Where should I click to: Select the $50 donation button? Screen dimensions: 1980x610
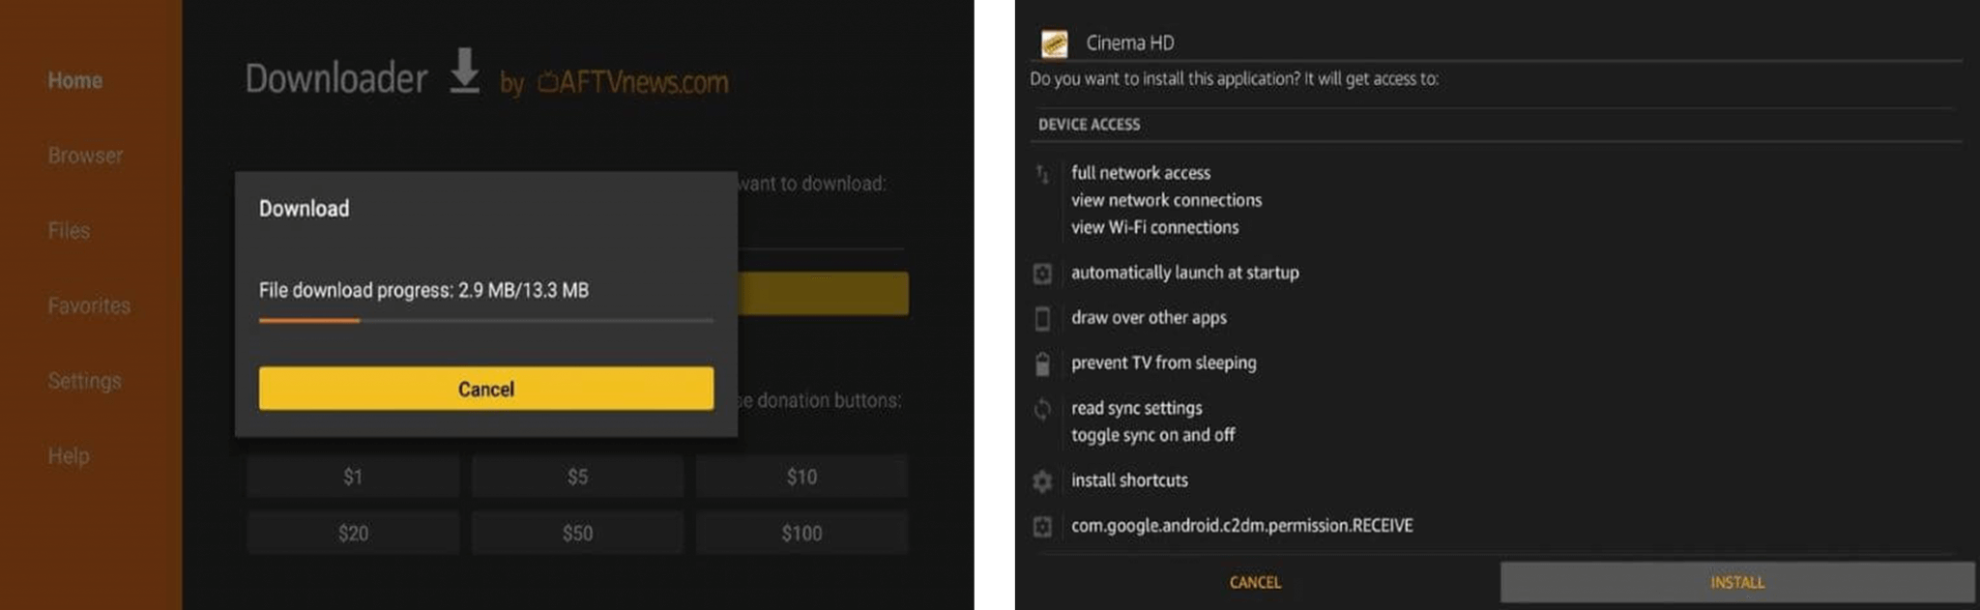(x=577, y=533)
